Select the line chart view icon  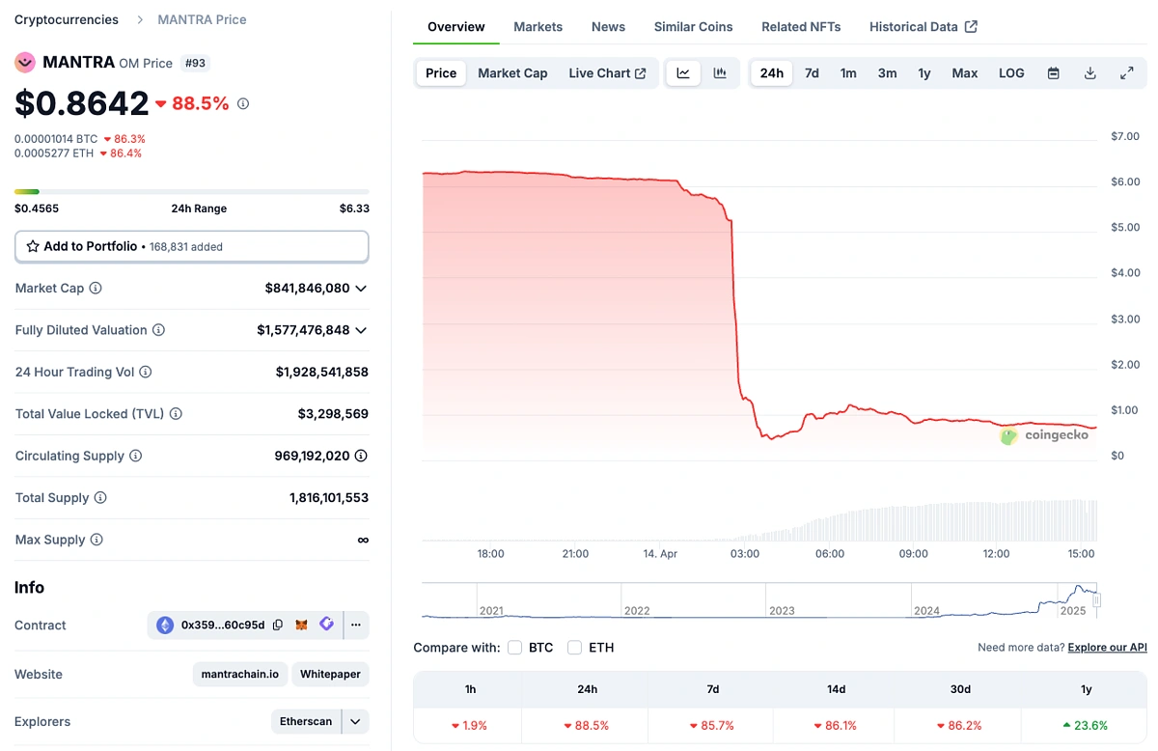[684, 72]
